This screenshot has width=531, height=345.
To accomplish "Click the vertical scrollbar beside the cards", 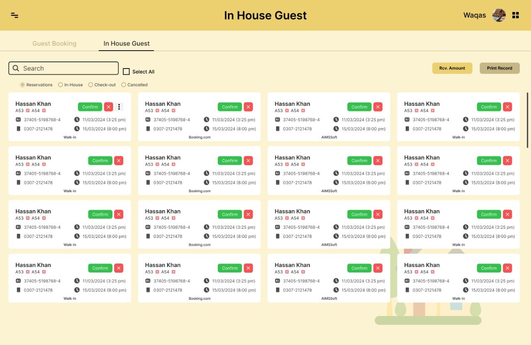I will tap(528, 120).
